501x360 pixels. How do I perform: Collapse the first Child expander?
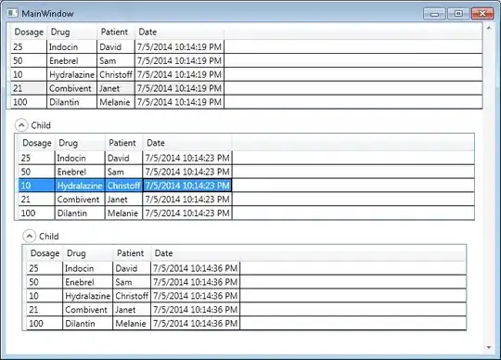[21, 125]
